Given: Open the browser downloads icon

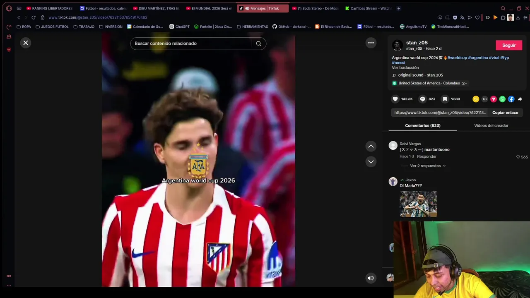Looking at the screenshot, I should (518, 17).
